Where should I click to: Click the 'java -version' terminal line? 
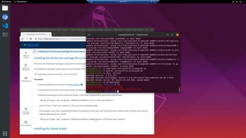click(103, 73)
